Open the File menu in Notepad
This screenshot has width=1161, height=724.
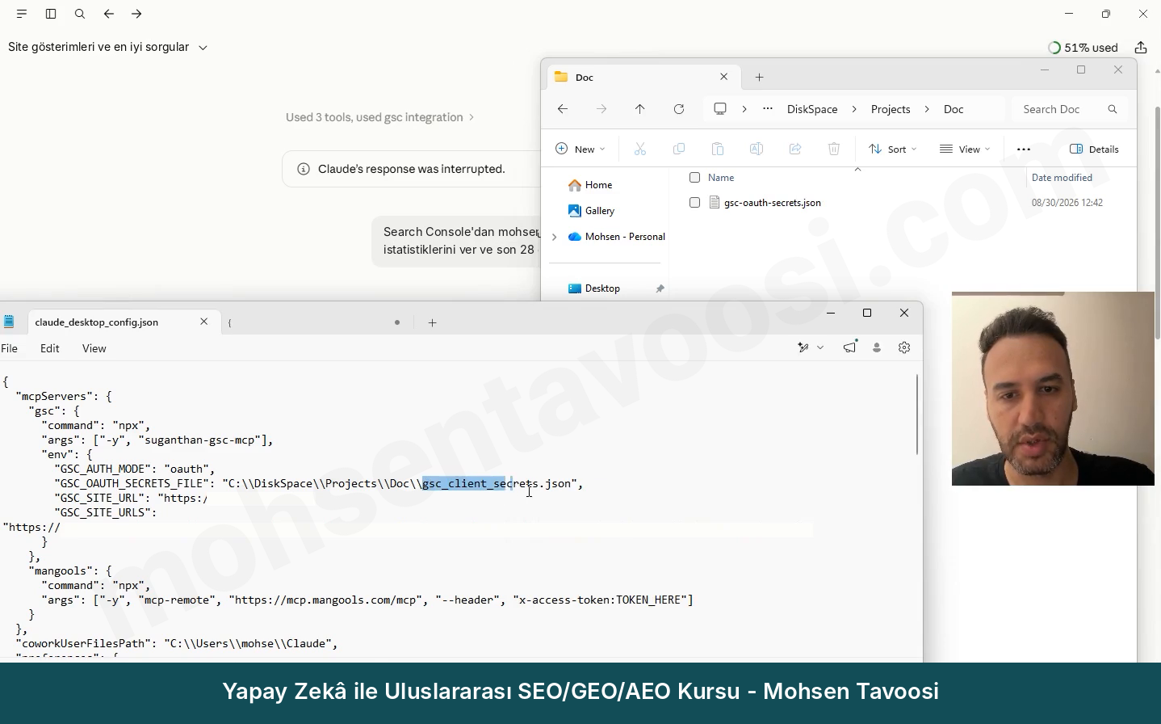(10, 348)
